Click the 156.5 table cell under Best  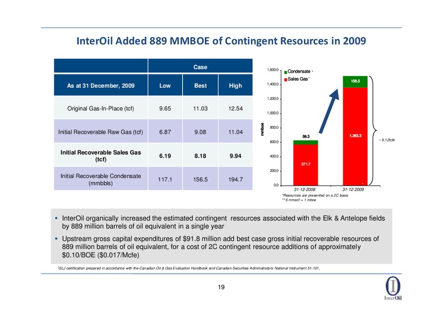tap(200, 180)
